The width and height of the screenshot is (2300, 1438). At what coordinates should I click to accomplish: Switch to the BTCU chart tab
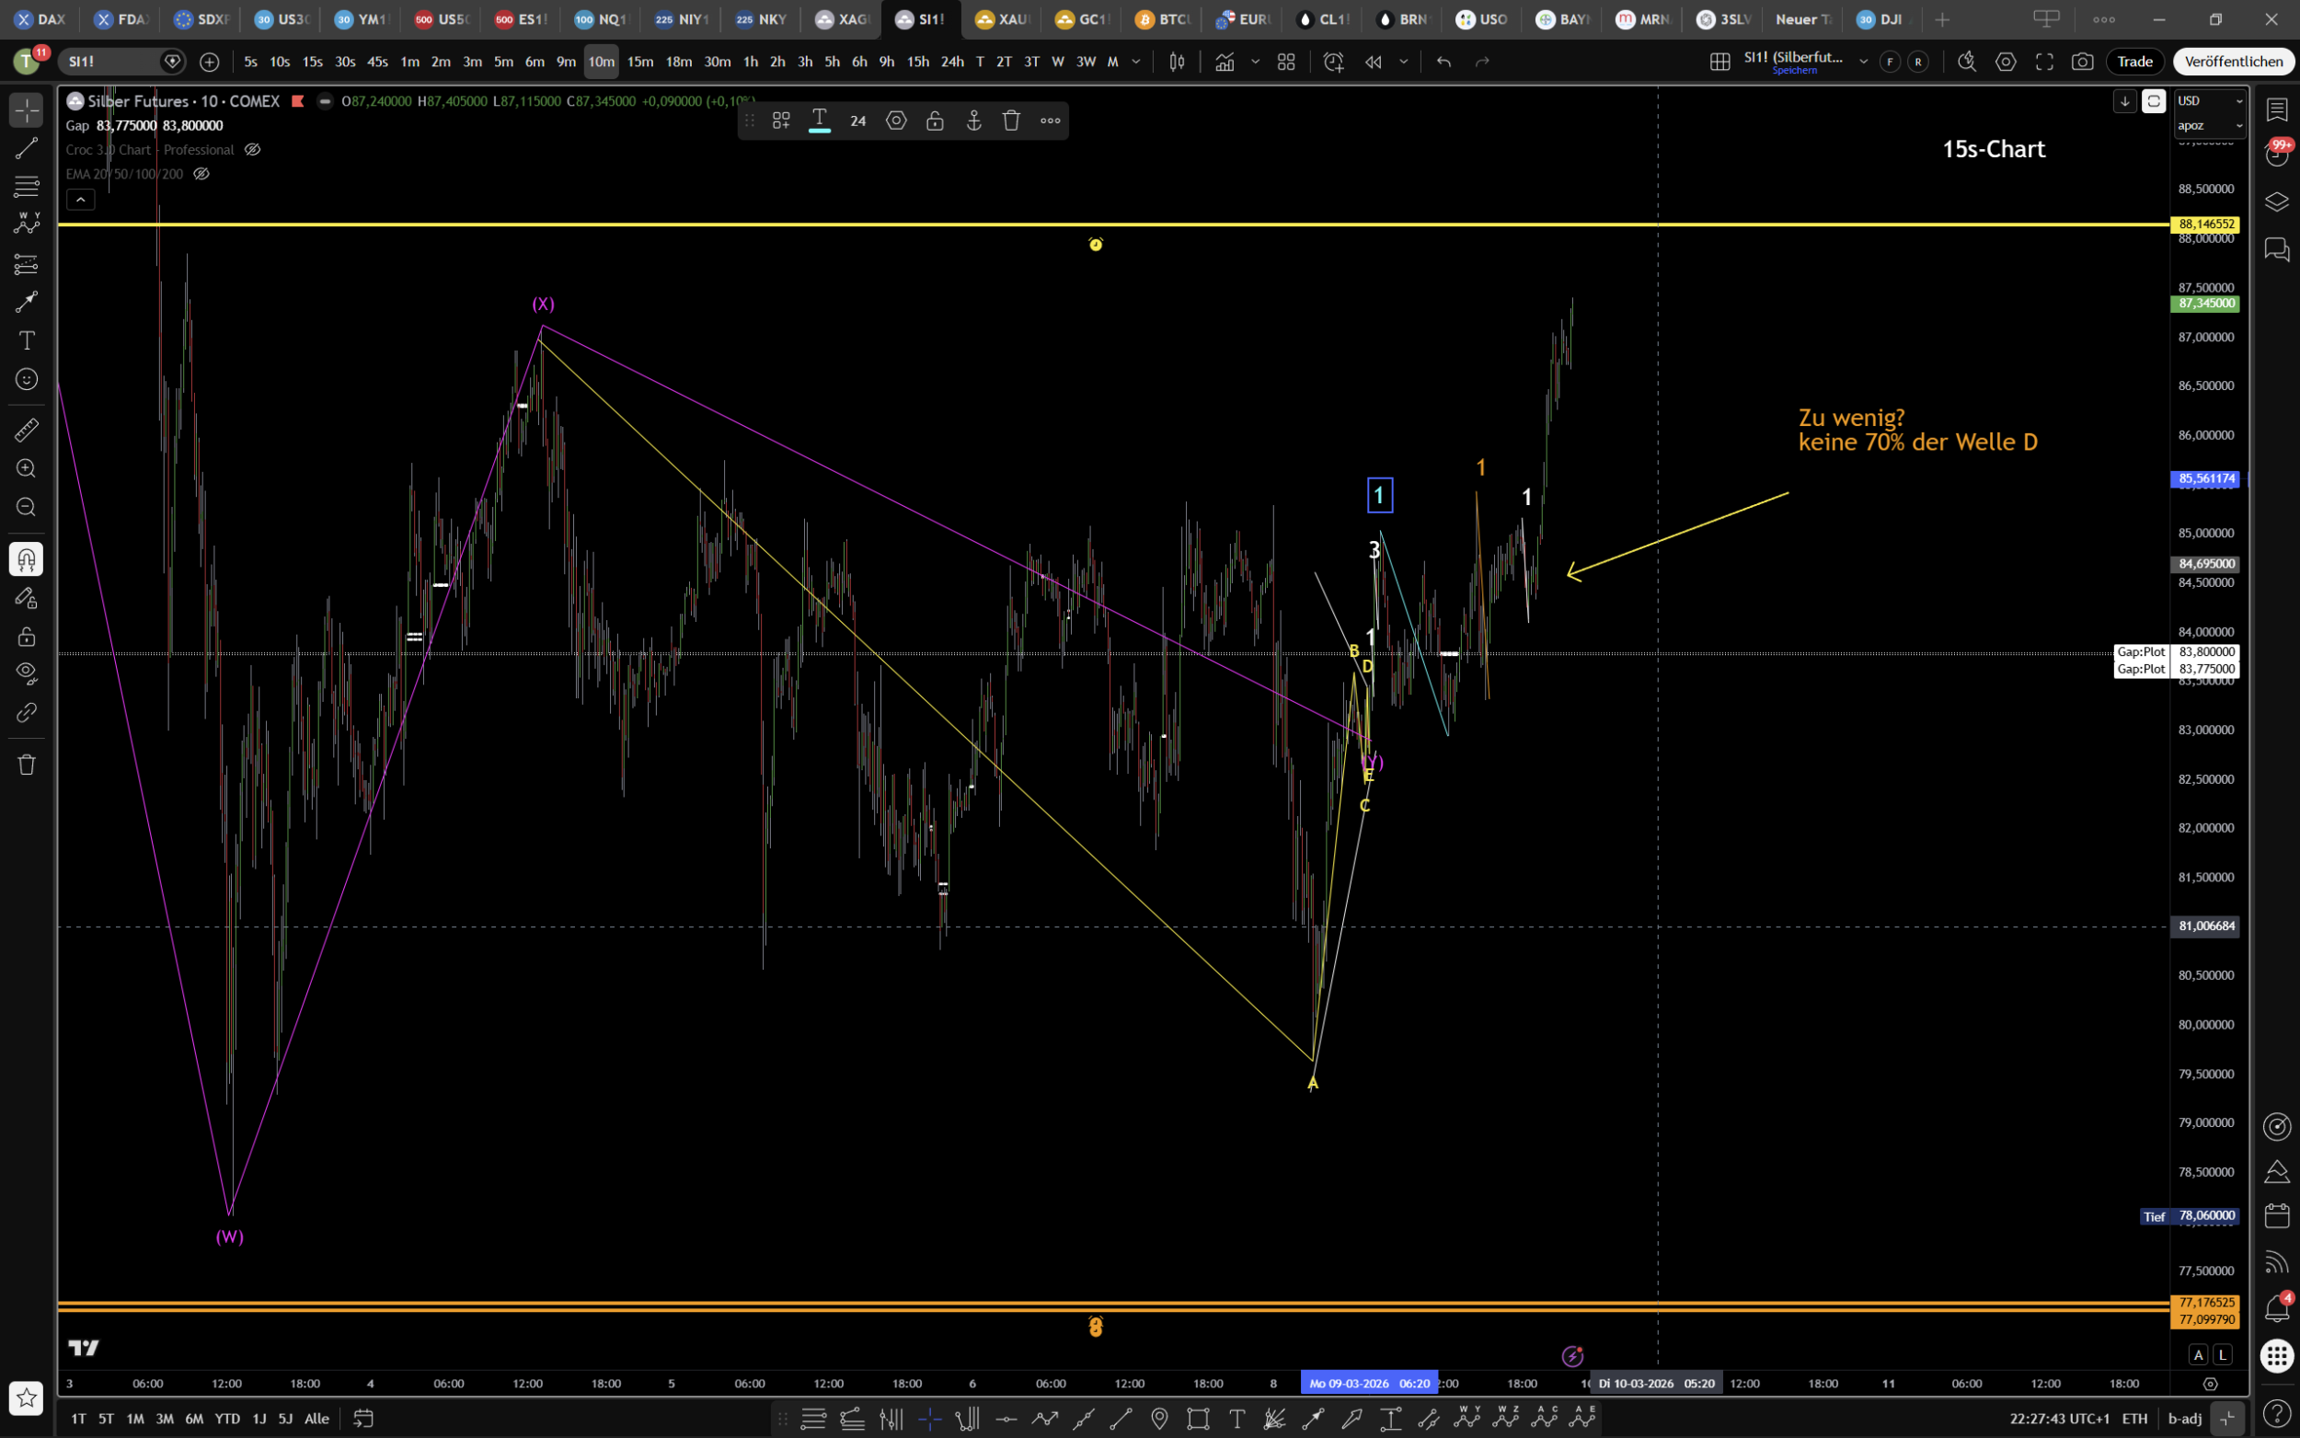click(x=1164, y=19)
